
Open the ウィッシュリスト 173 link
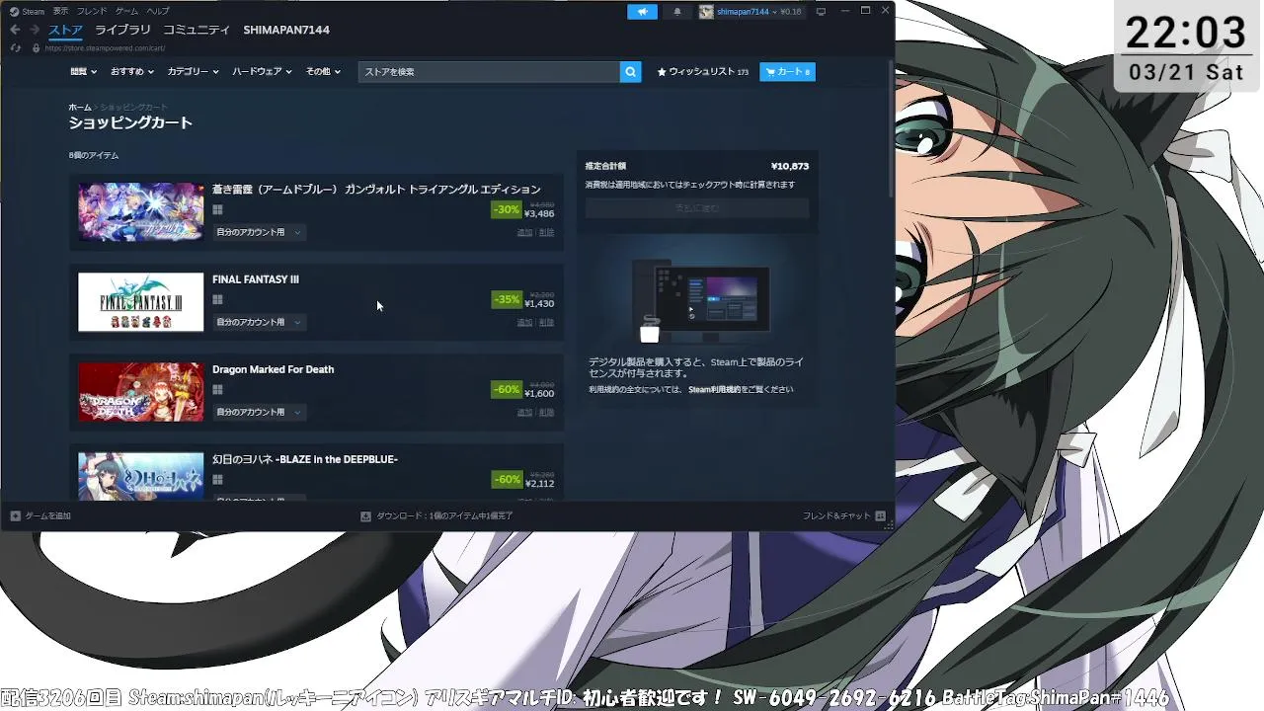[702, 72]
